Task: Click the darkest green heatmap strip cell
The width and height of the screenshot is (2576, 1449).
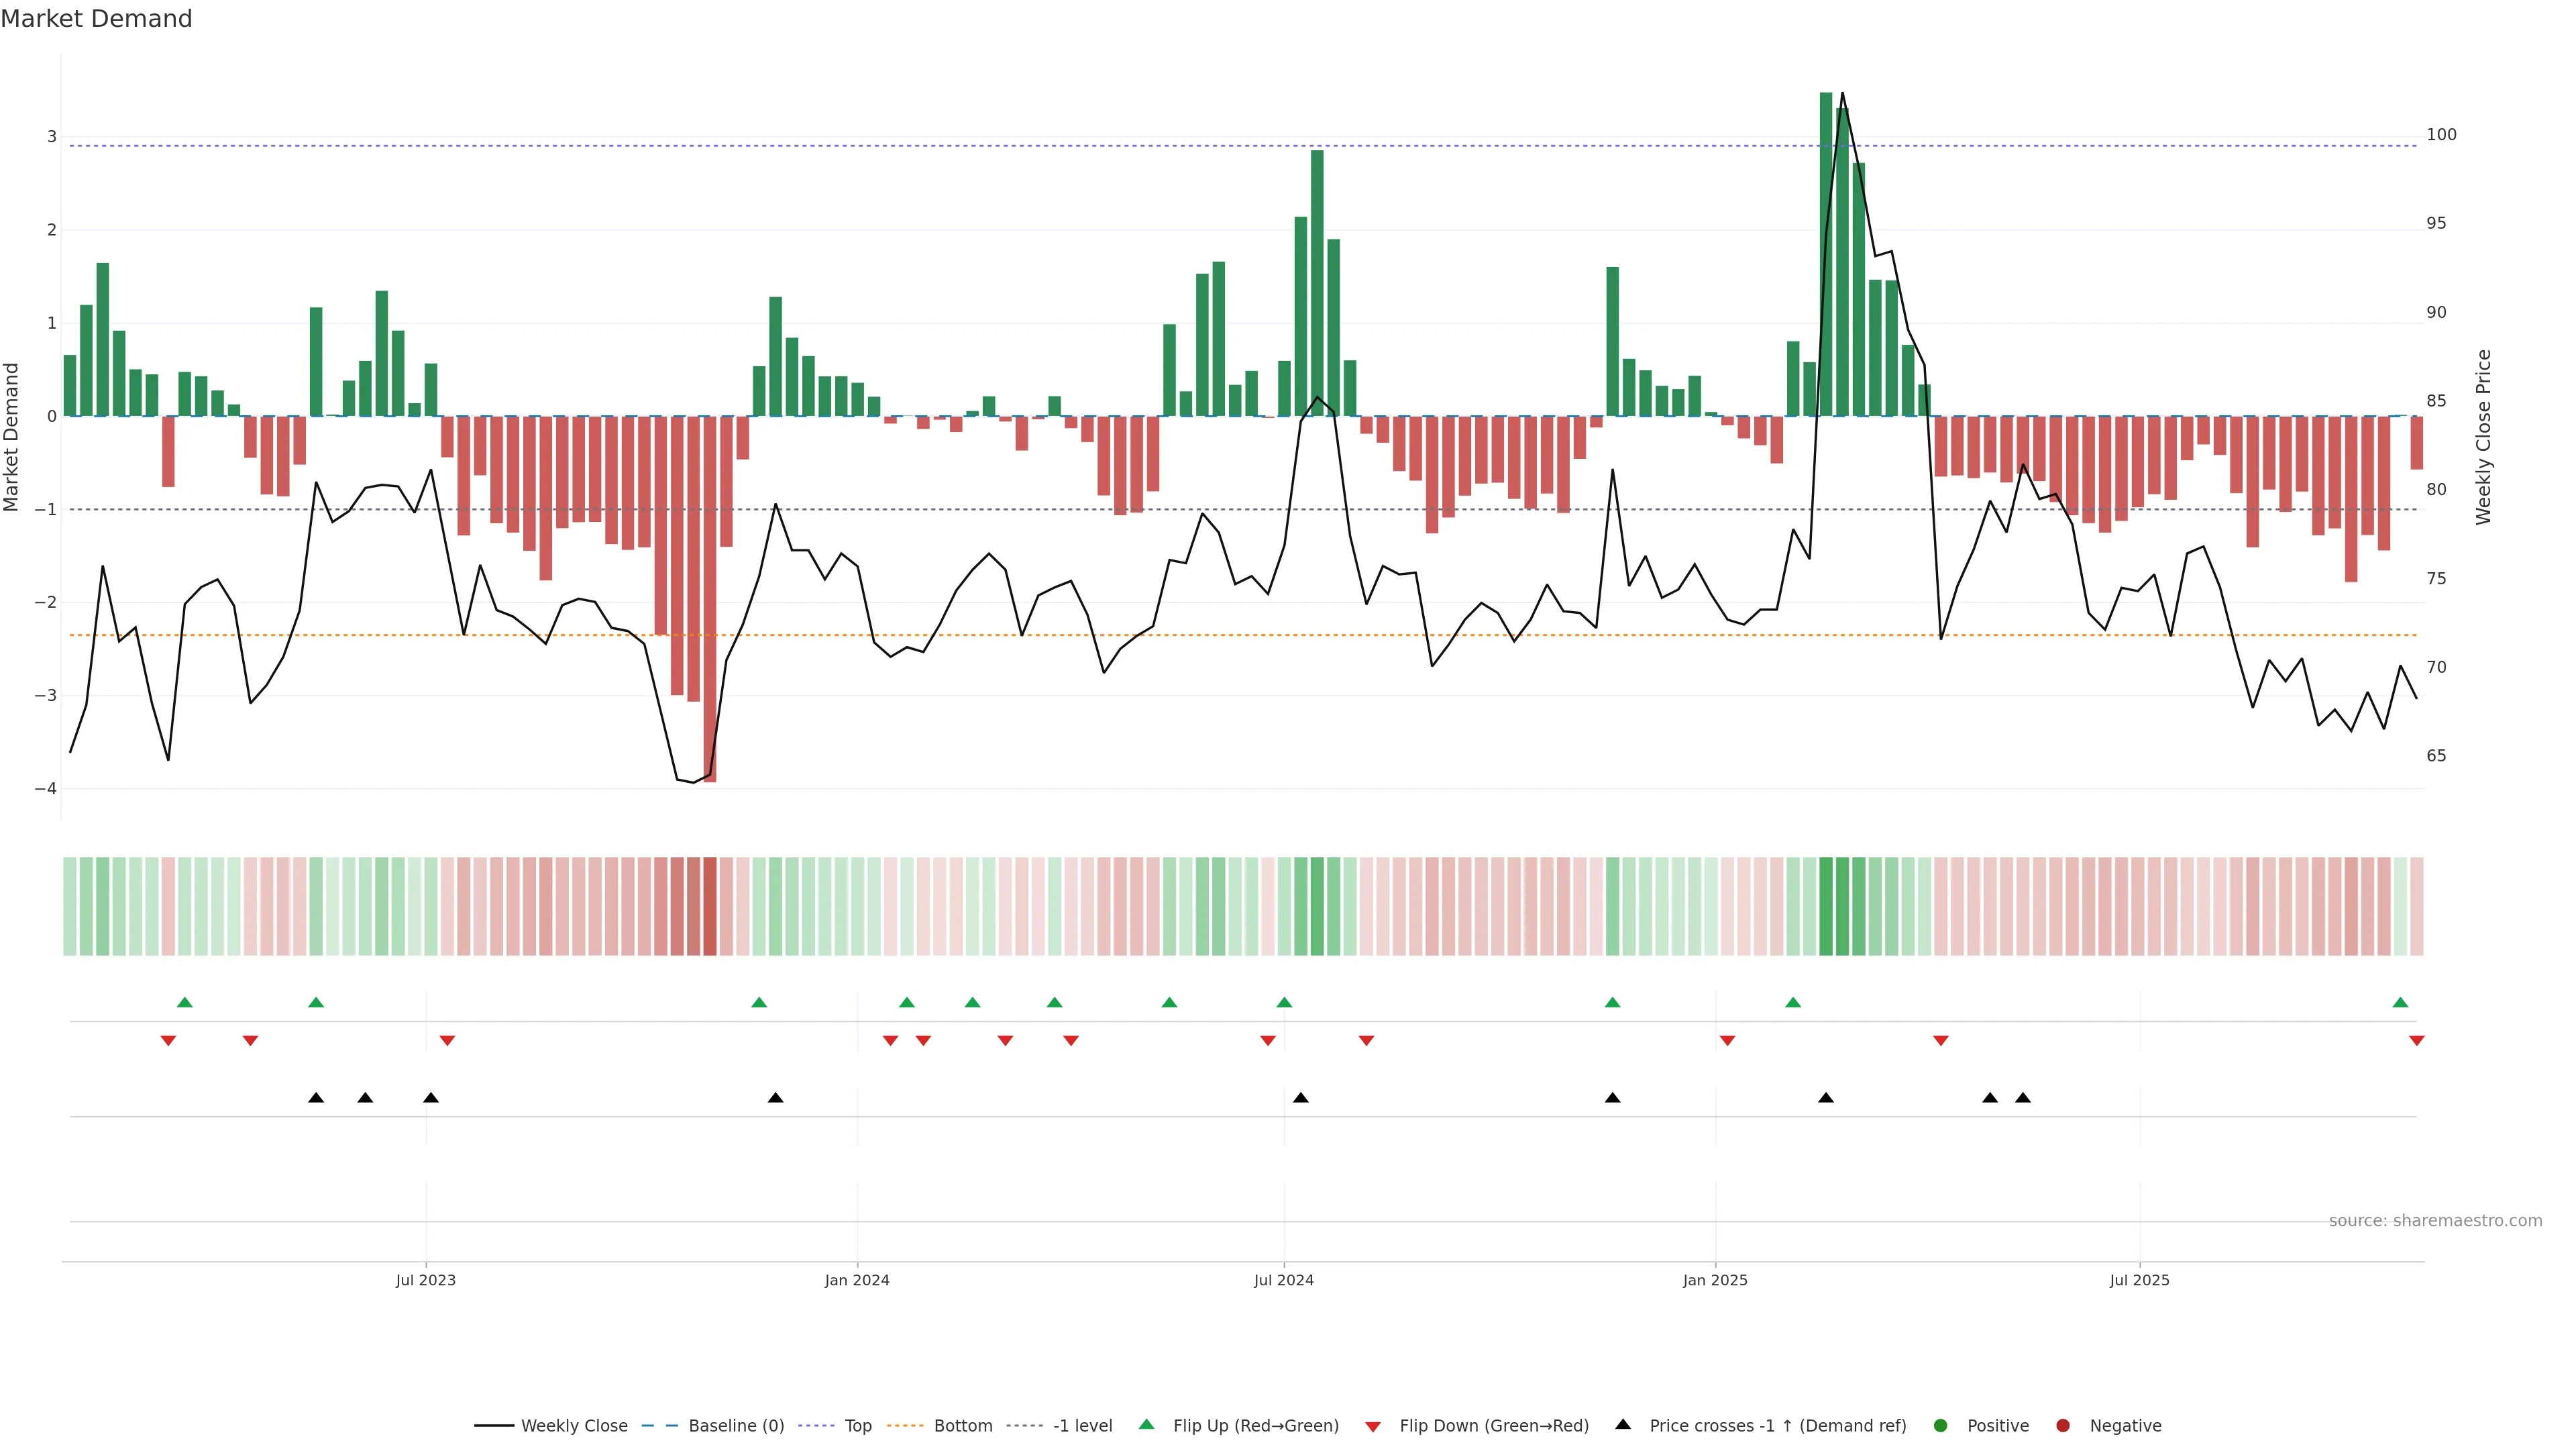Action: (1826, 906)
